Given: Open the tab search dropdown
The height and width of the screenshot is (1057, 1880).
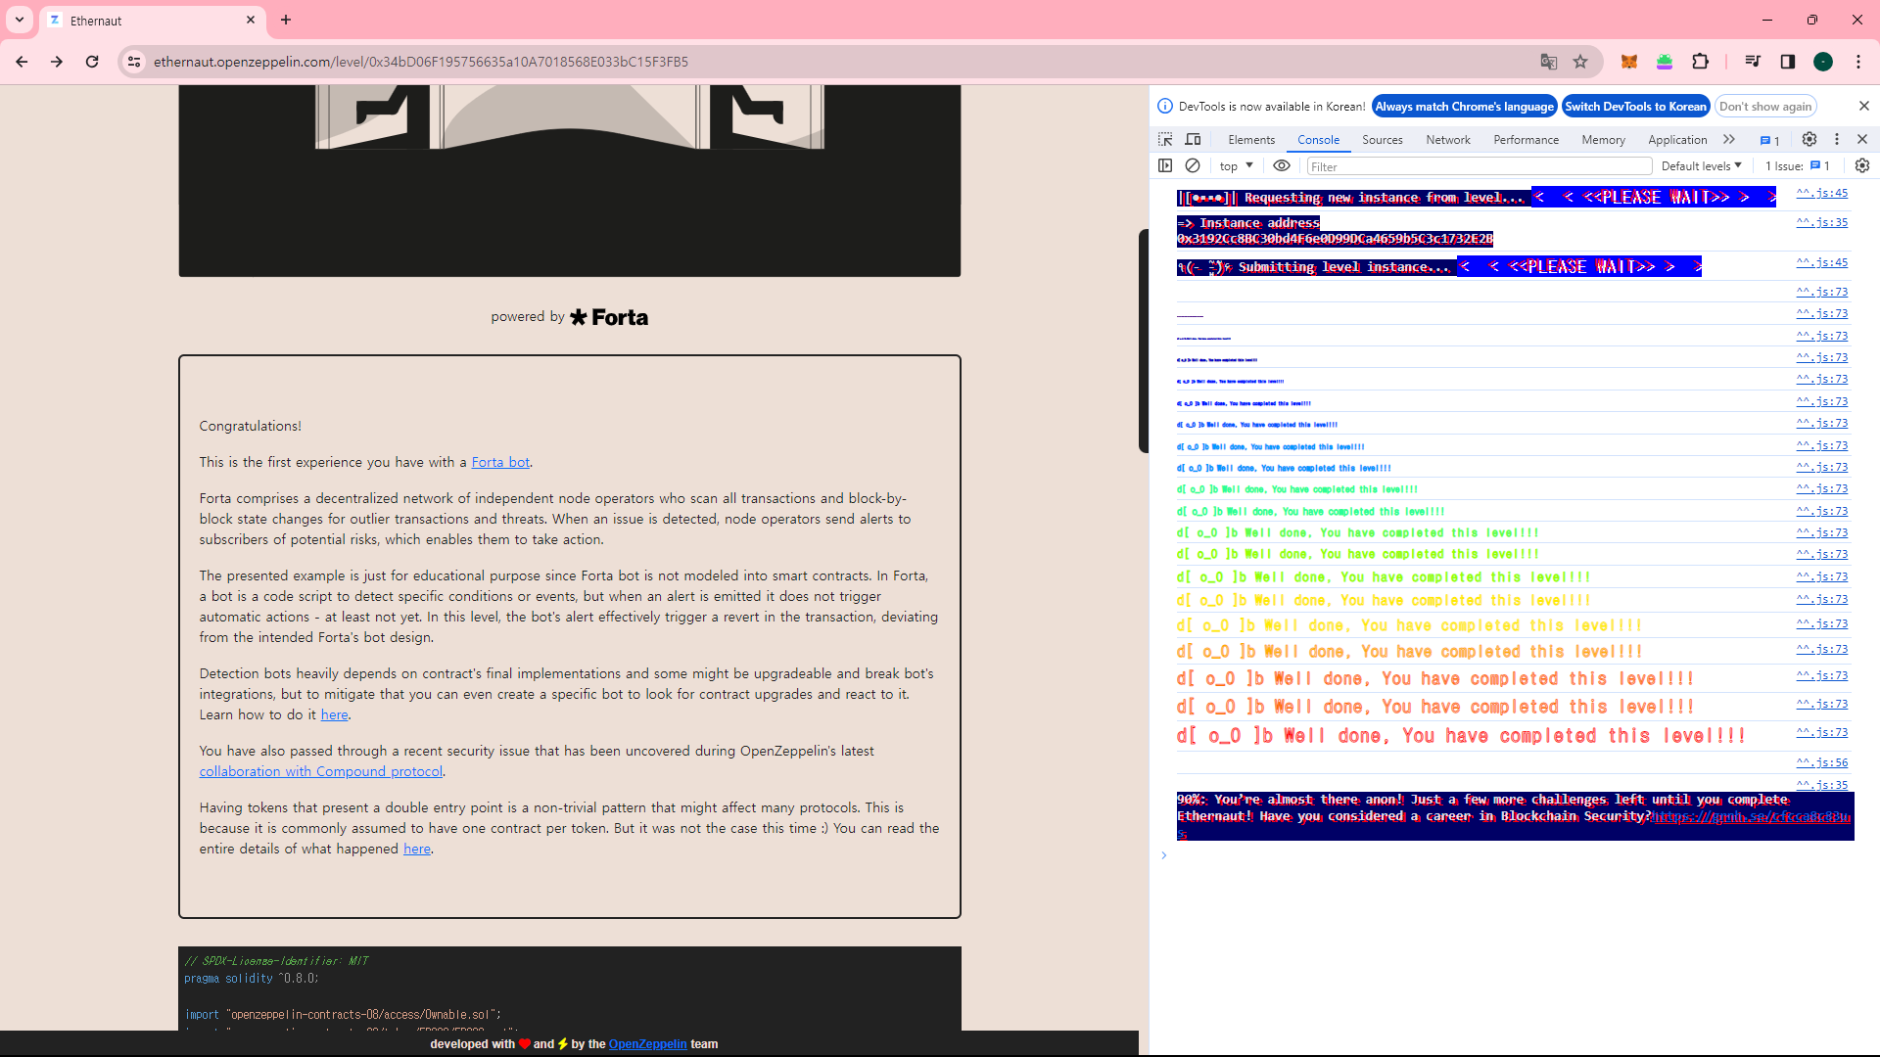Looking at the screenshot, I should (20, 20).
